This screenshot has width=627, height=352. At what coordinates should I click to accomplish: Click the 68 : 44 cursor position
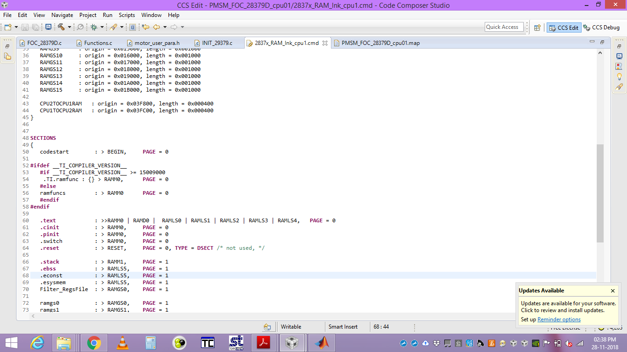click(x=381, y=327)
